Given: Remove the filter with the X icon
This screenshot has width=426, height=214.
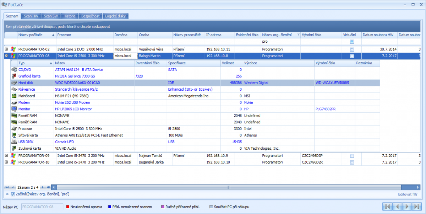Looking at the screenshot, I should point(7,194).
